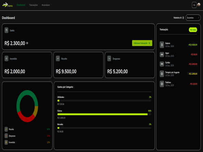This screenshot has height=152, width=203.
Task: Open the user avatar menu
Action: coord(199,5)
